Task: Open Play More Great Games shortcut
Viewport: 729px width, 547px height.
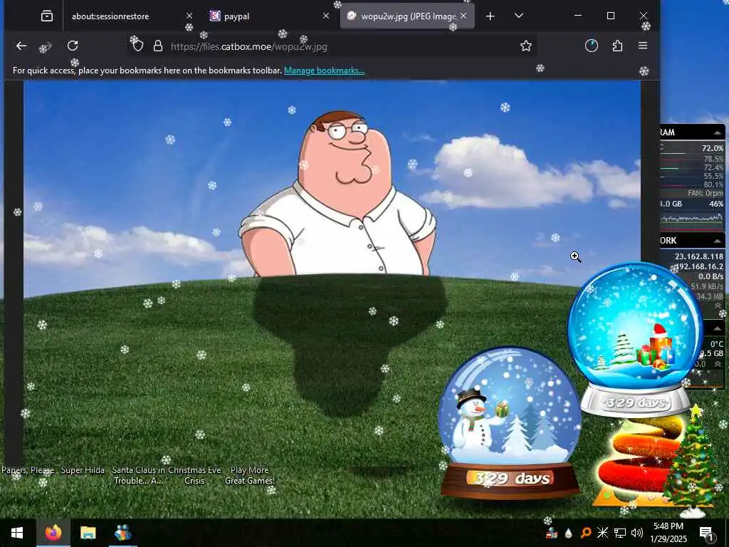Action: (250, 475)
